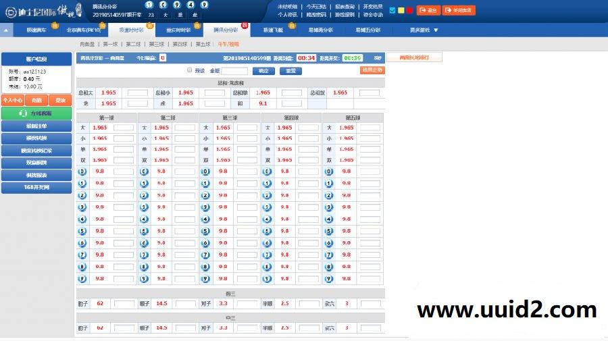The image size is (608, 341).
Task: Open the 第五球 sub-tab
Action: pos(203,44)
